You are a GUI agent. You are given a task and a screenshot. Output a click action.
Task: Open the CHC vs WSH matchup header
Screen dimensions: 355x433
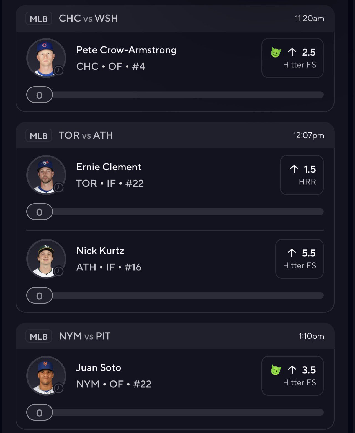pyautogui.click(x=88, y=19)
